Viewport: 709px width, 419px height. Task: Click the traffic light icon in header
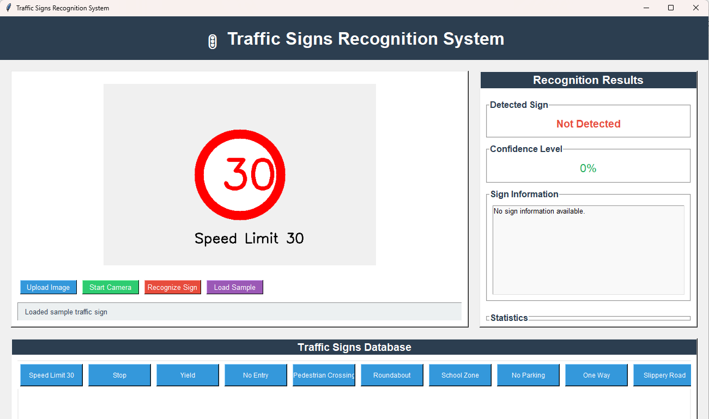(x=213, y=41)
